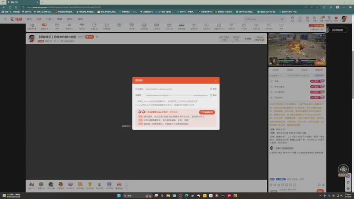Open the 更多 icon ending the streamer toolbar
Viewport: 354px width, 199px height.
(x=281, y=25)
